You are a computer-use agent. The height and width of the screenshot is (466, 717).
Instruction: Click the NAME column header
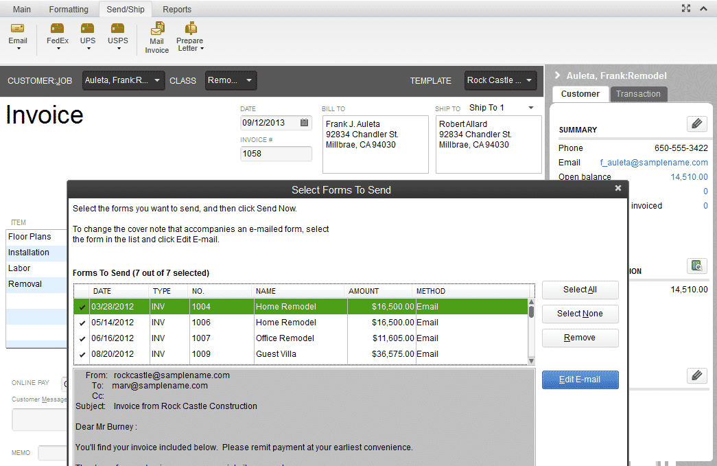coord(266,291)
